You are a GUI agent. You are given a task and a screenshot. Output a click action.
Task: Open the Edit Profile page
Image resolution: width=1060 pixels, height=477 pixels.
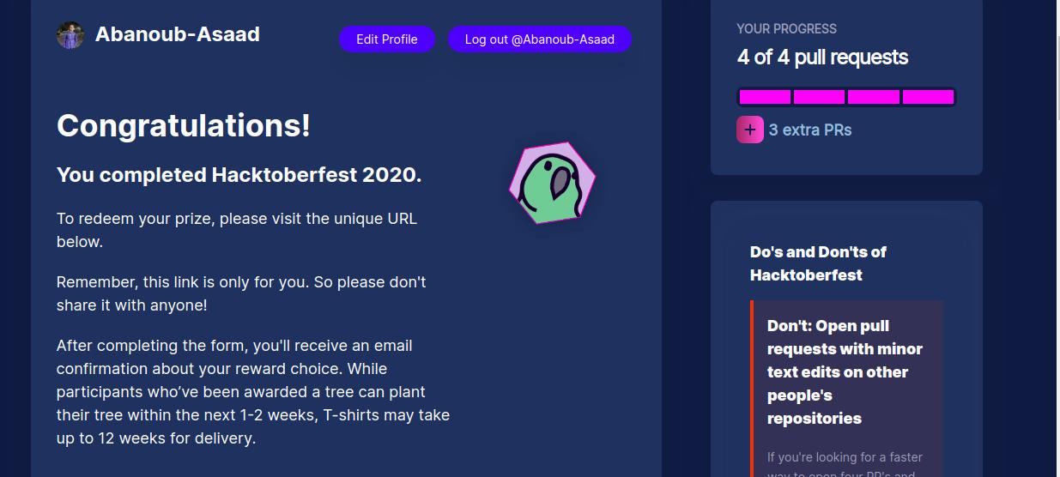(387, 39)
